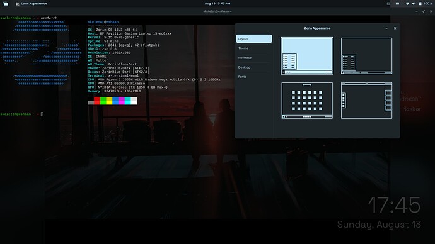The height and width of the screenshot is (244, 435).
Task: Click the 'Shell: zsh 5.8' line
Action: coord(102,48)
